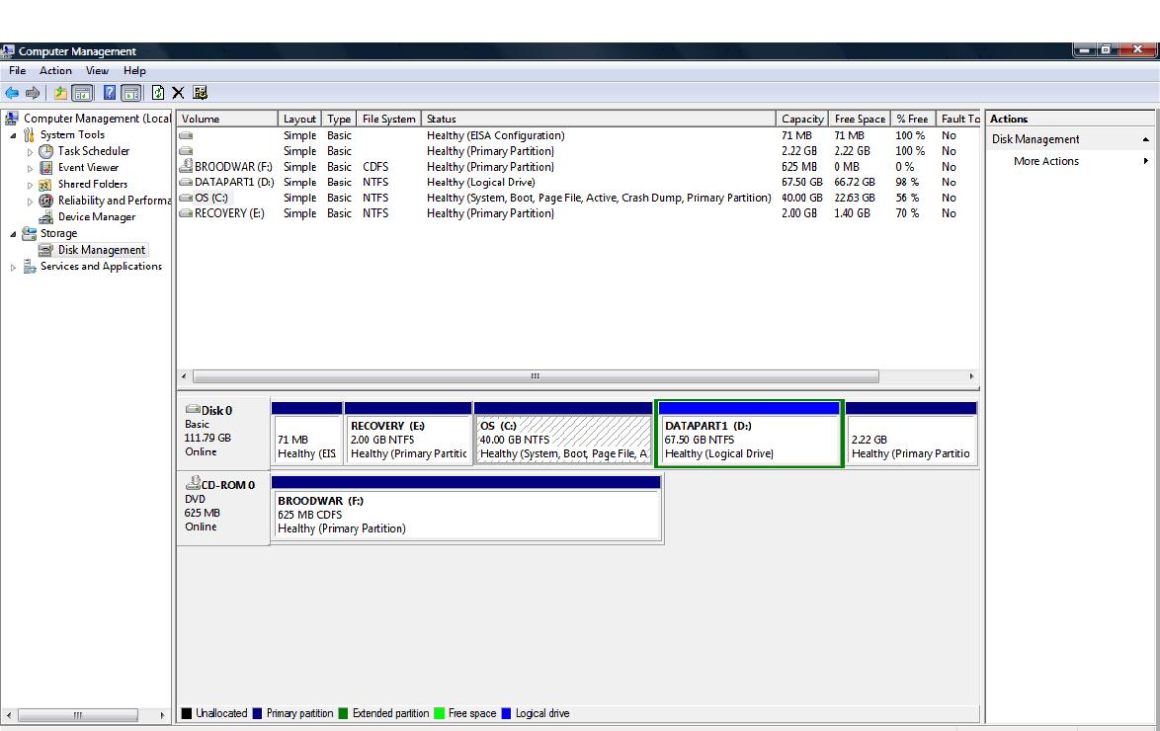This screenshot has height=731, width=1160.
Task: Click the "Healthy (EISA Configuration)" status cell
Action: [x=496, y=135]
